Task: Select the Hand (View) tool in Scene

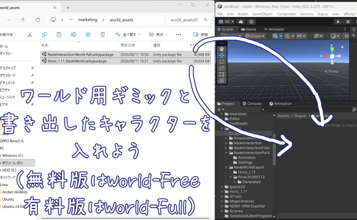Action: coord(221,49)
